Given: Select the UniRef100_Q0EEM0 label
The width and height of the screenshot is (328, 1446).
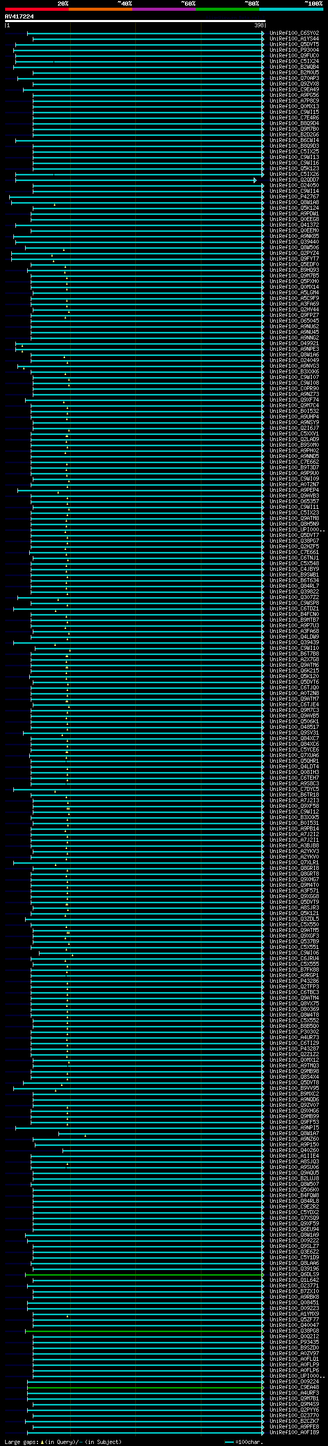Looking at the screenshot, I should (x=294, y=231).
